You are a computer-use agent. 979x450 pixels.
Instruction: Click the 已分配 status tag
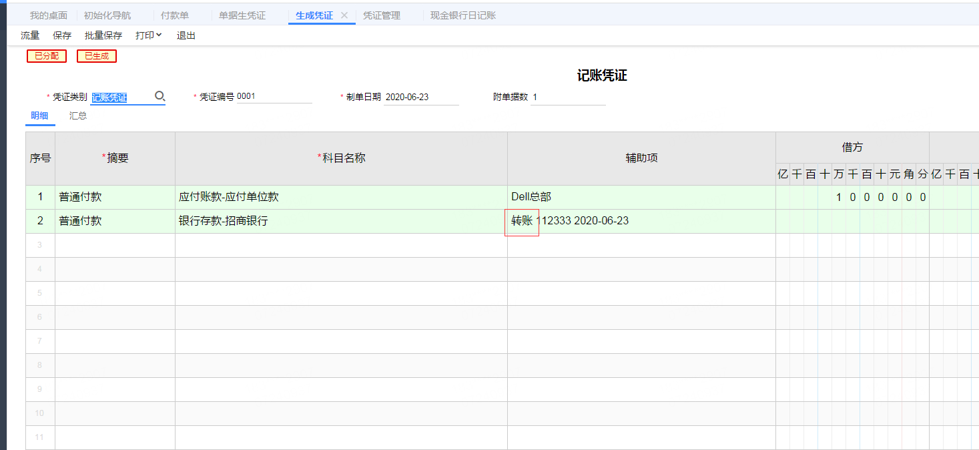[47, 56]
